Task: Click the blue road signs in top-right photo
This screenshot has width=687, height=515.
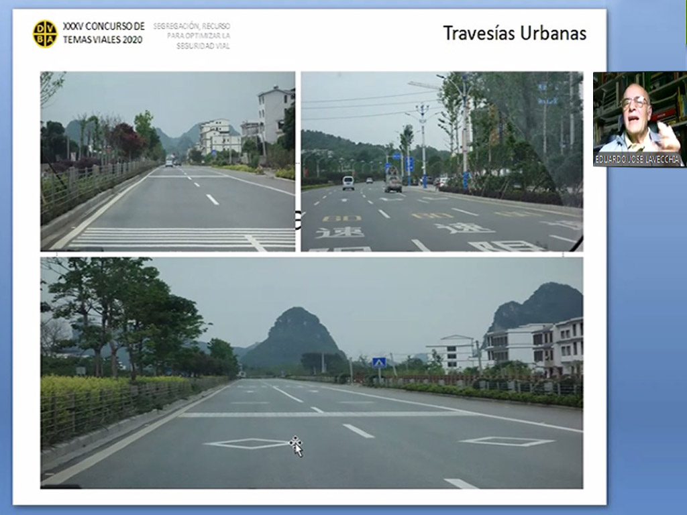Action: (408, 162)
